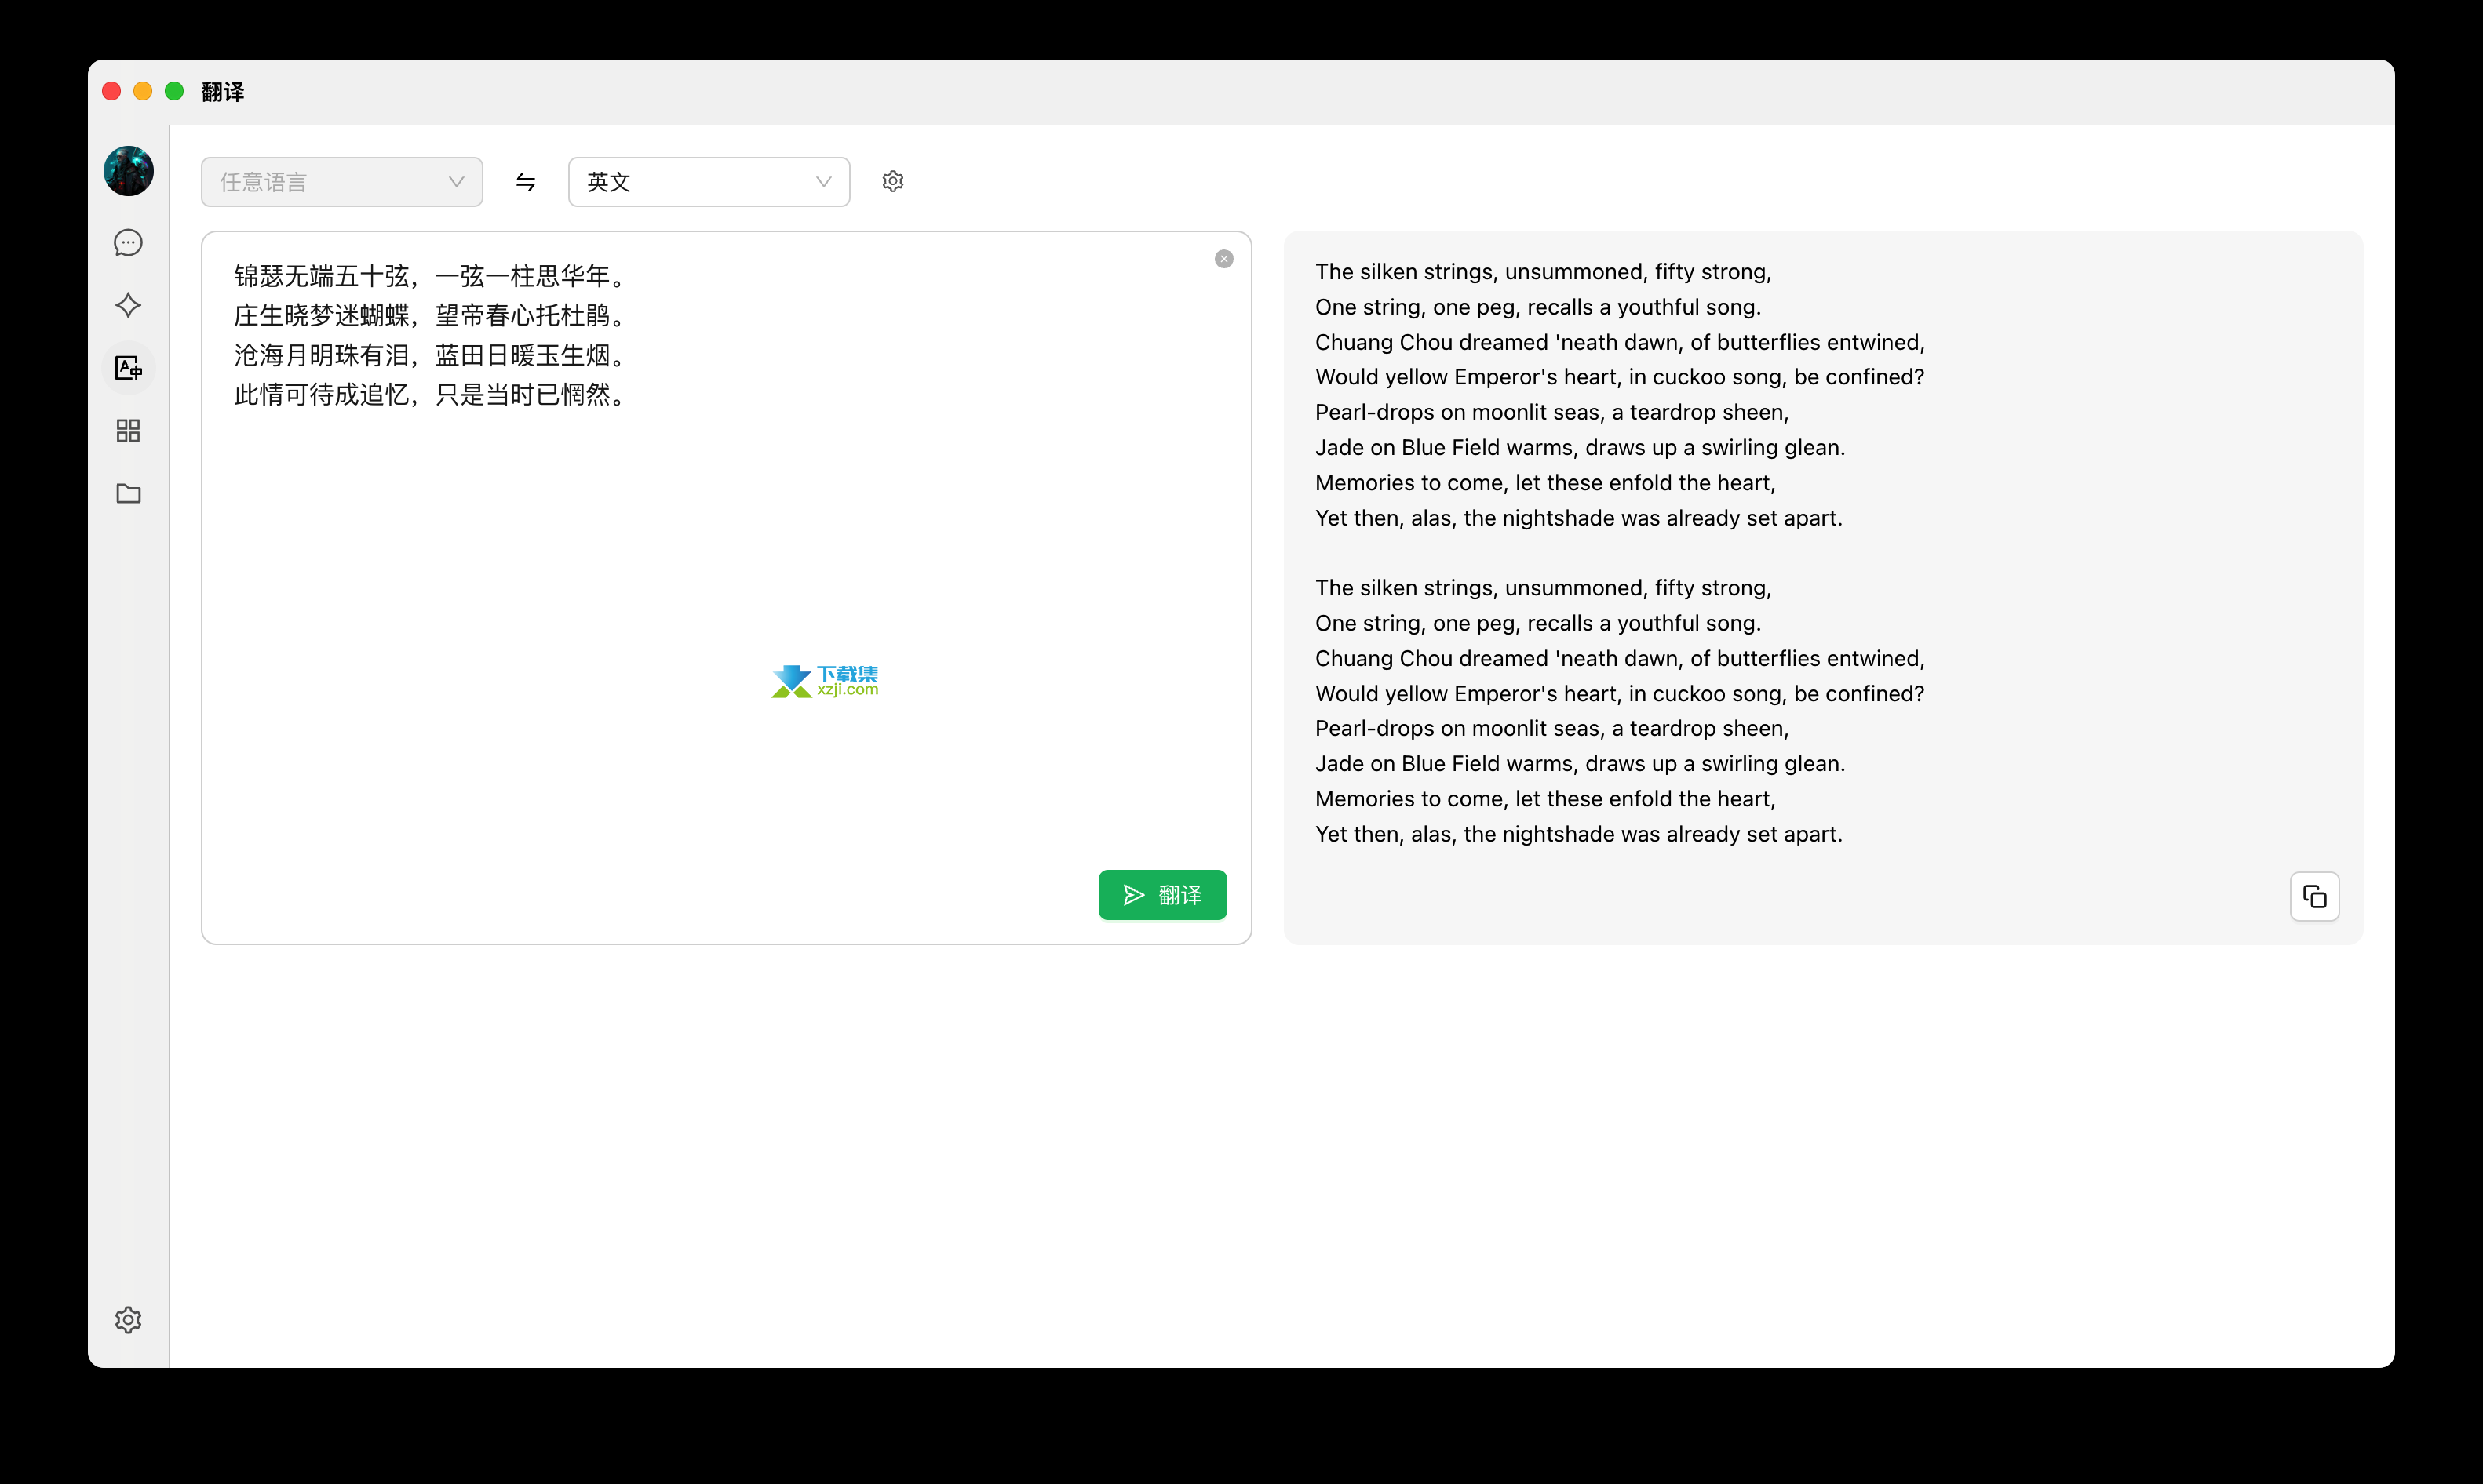Click first 'The silken strings, unsummoned' line

click(x=1543, y=272)
